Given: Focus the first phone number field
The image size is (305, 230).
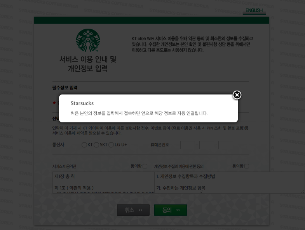Looking at the screenshot, I should (x=188, y=145).
